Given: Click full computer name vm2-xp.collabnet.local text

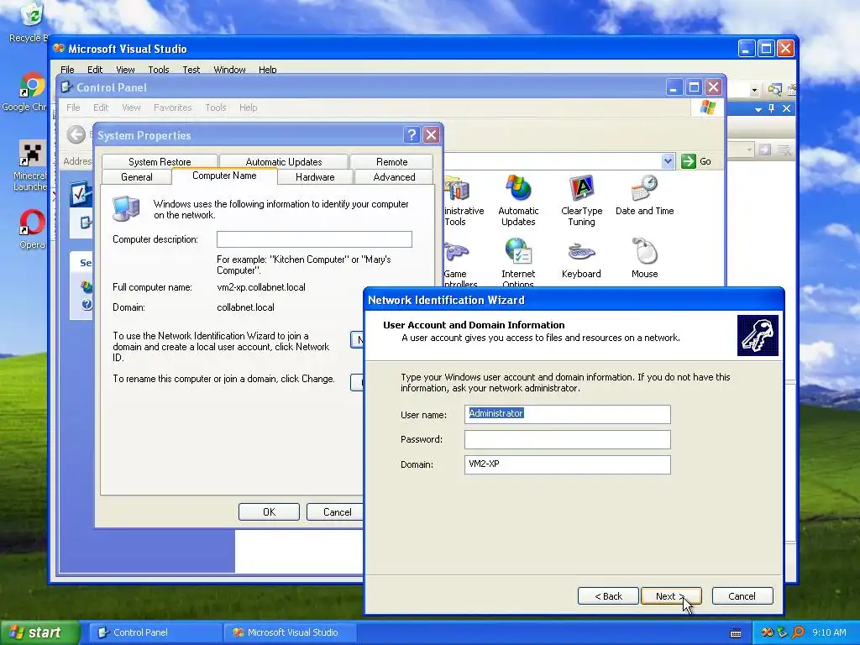Looking at the screenshot, I should click(x=261, y=287).
